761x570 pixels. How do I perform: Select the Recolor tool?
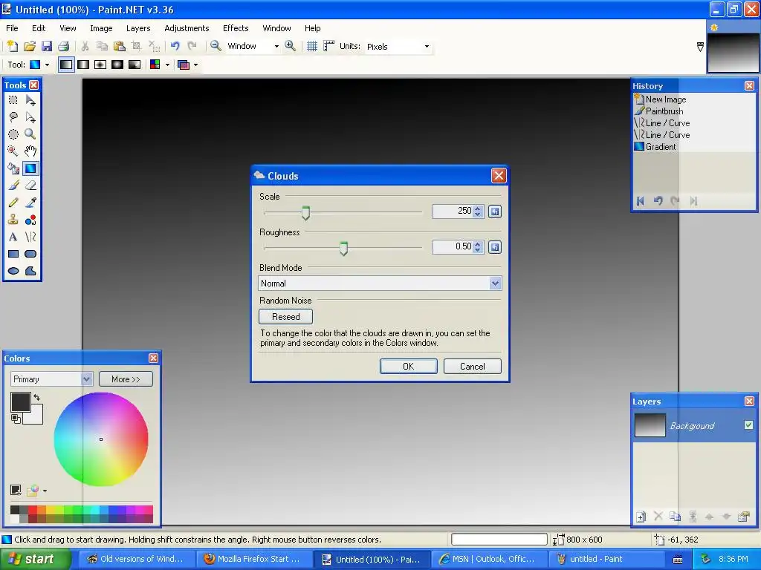[x=30, y=220]
